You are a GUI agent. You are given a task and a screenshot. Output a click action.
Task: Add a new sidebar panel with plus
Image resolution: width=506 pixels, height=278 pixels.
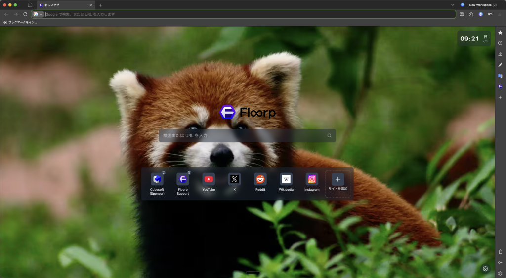(x=500, y=97)
